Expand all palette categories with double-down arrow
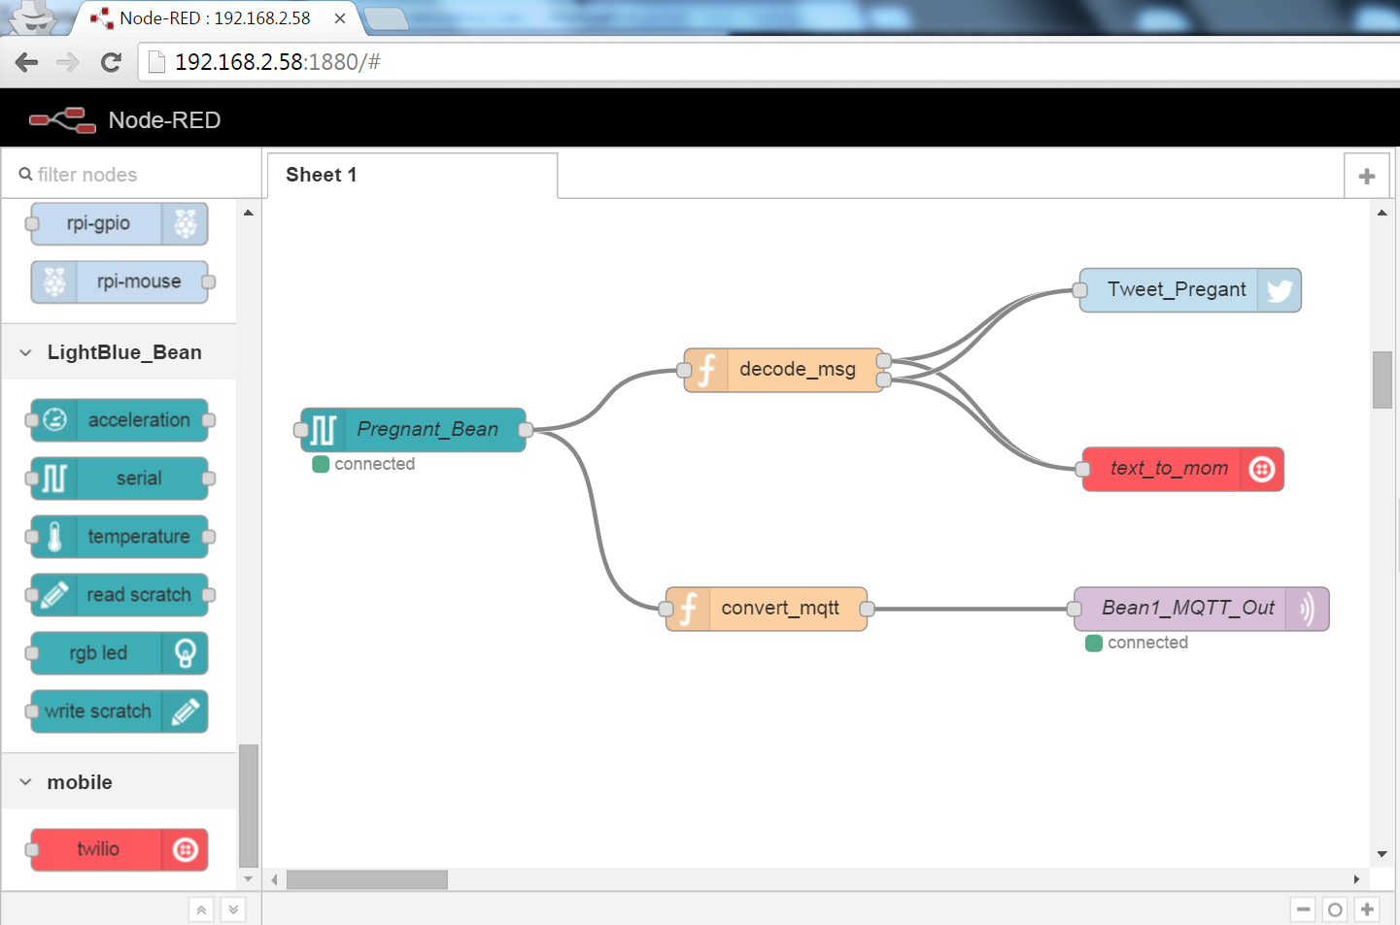The image size is (1400, 925). point(233,909)
